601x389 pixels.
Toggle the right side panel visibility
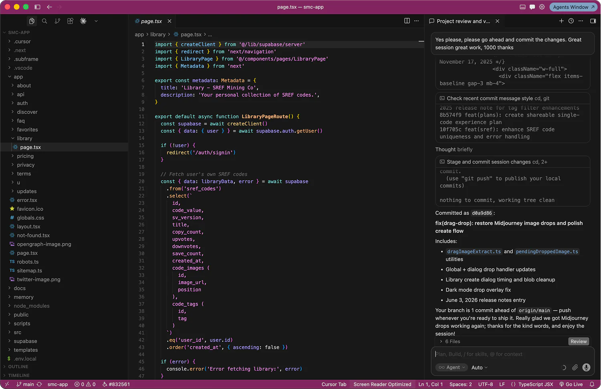[x=593, y=21]
